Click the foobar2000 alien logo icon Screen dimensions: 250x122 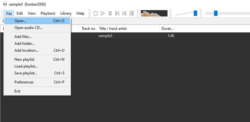(x=5, y=4)
